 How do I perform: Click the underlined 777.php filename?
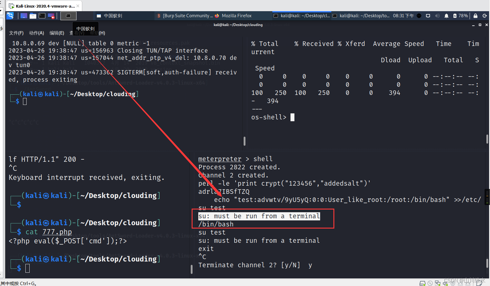pos(57,232)
